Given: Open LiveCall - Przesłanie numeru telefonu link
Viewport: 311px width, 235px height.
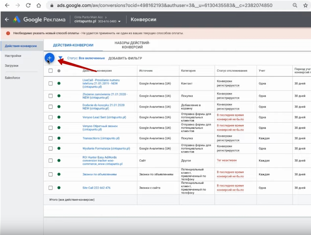Looking at the screenshot, I should 101,83.
